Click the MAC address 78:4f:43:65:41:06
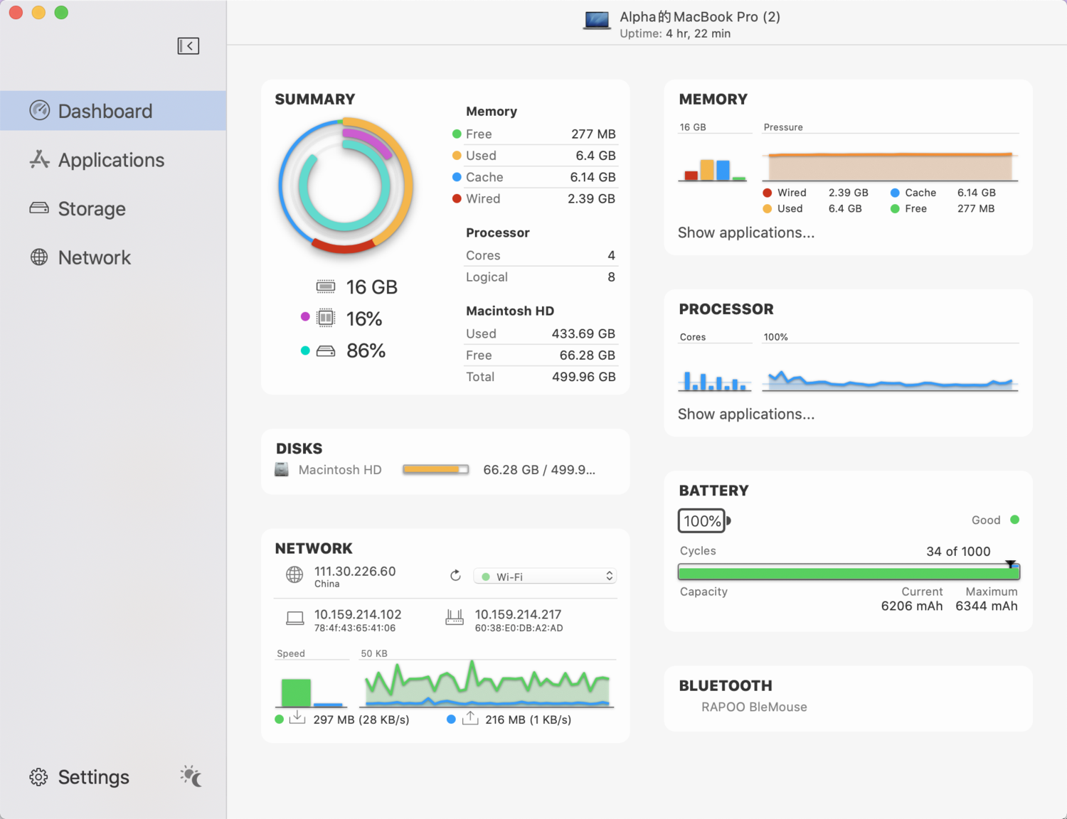Viewport: 1067px width, 819px height. (x=355, y=628)
